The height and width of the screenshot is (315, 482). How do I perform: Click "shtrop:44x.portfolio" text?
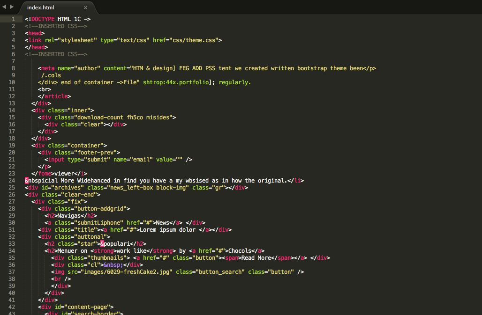tap(176, 82)
